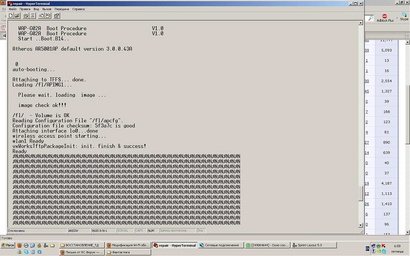This screenshot has height=256, width=410.
Task: Click the 45 link in the browser table
Action: (367, 91)
